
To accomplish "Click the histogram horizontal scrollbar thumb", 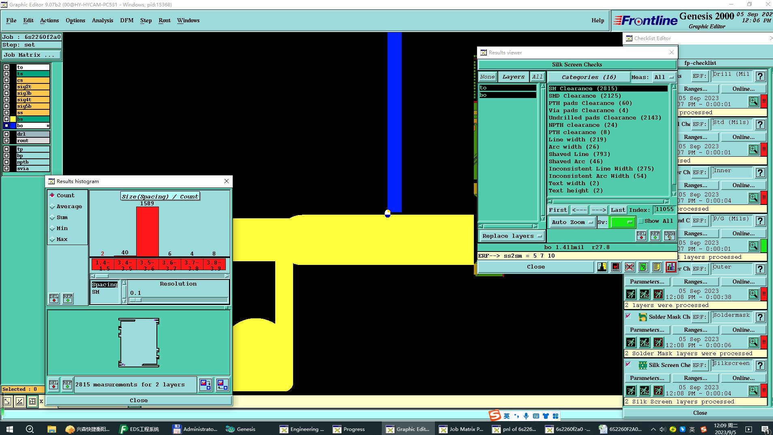I will [x=102, y=276].
